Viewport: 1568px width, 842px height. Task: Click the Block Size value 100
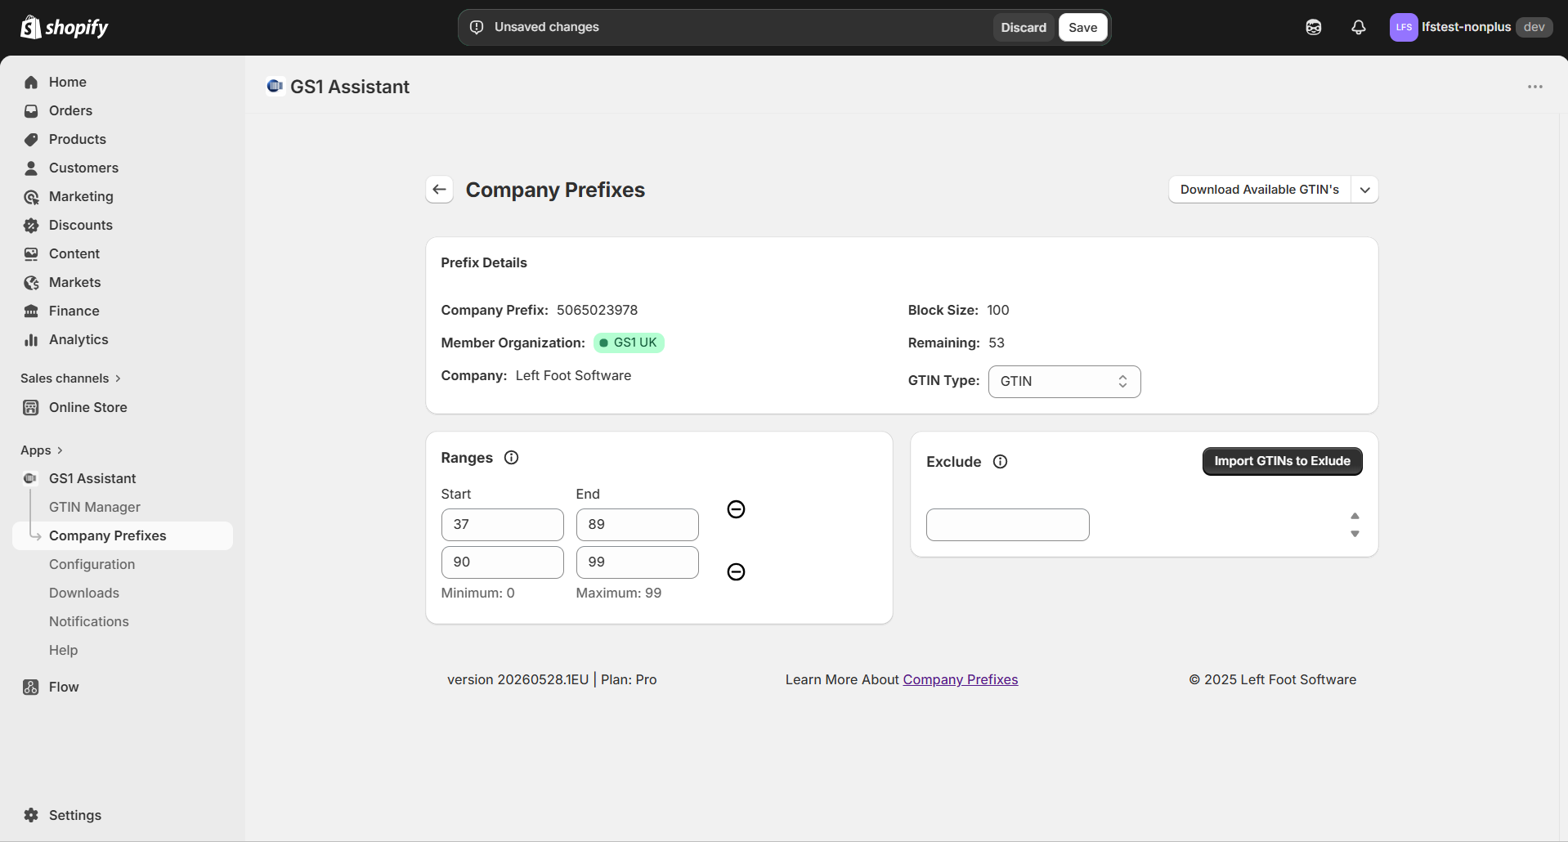click(998, 310)
